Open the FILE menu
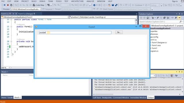The image size is (184, 103). (3, 1)
